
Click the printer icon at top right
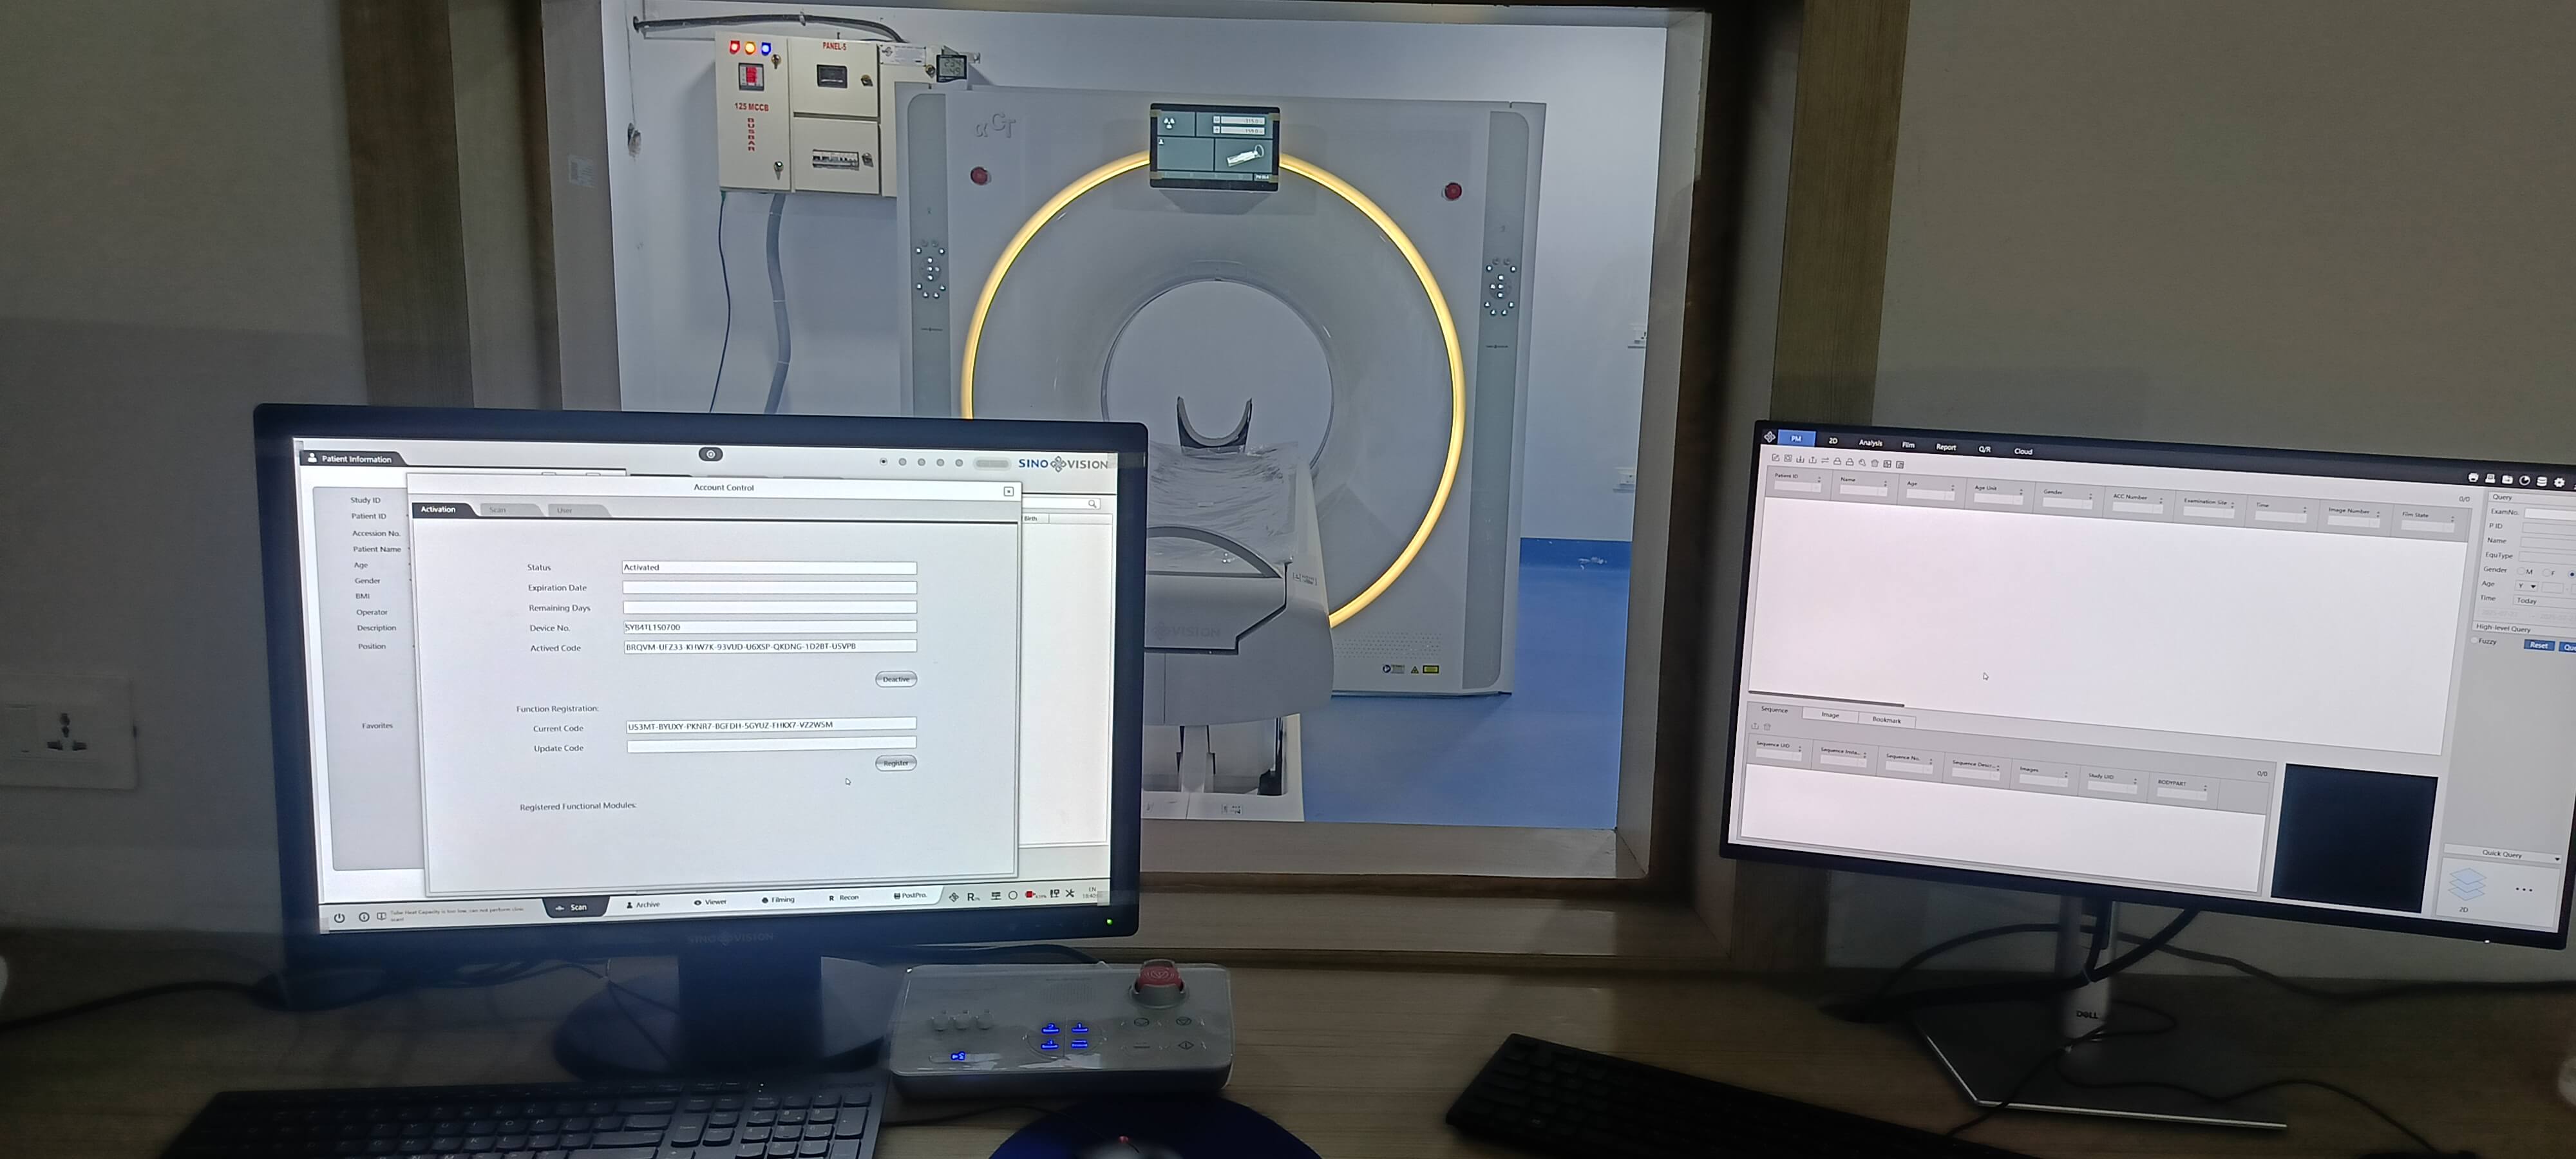[2473, 478]
